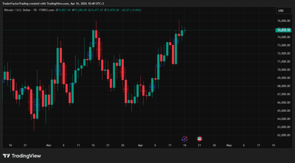Image resolution: width=295 pixels, height=163 pixels.
Task: Click the 70,000.00 price axis label
Action: [x=283, y=70]
